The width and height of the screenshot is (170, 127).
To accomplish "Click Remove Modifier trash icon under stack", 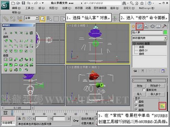I will click(155, 71).
